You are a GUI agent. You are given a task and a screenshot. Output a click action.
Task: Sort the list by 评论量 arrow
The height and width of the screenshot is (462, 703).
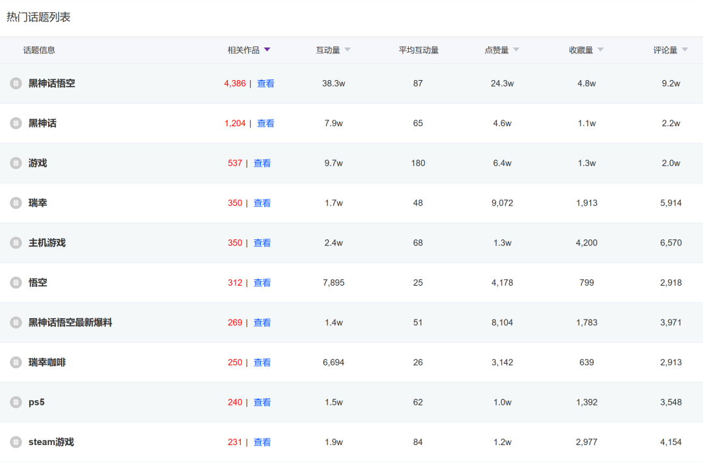(x=685, y=50)
